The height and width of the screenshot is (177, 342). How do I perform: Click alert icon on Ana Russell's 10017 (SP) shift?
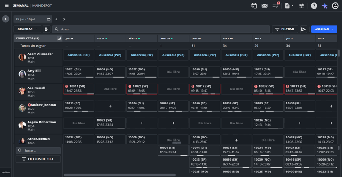pos(192,86)
